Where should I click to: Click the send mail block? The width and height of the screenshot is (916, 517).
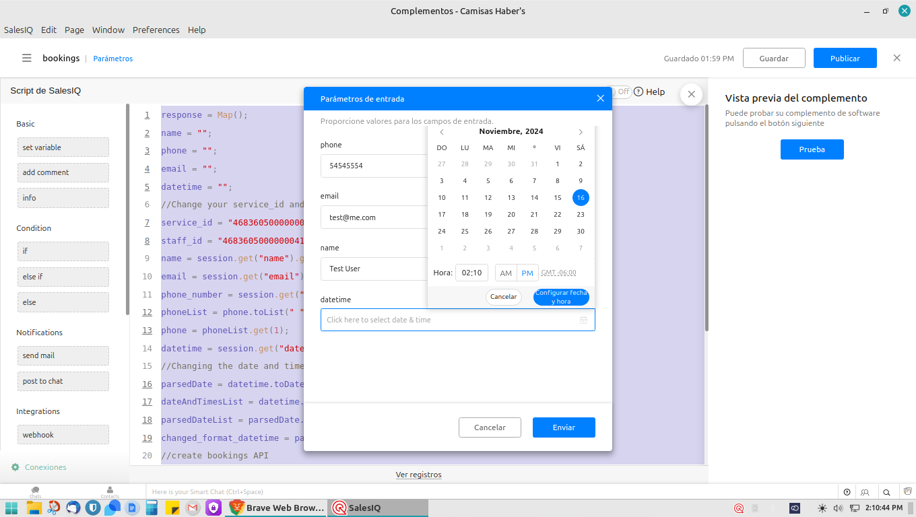point(63,355)
